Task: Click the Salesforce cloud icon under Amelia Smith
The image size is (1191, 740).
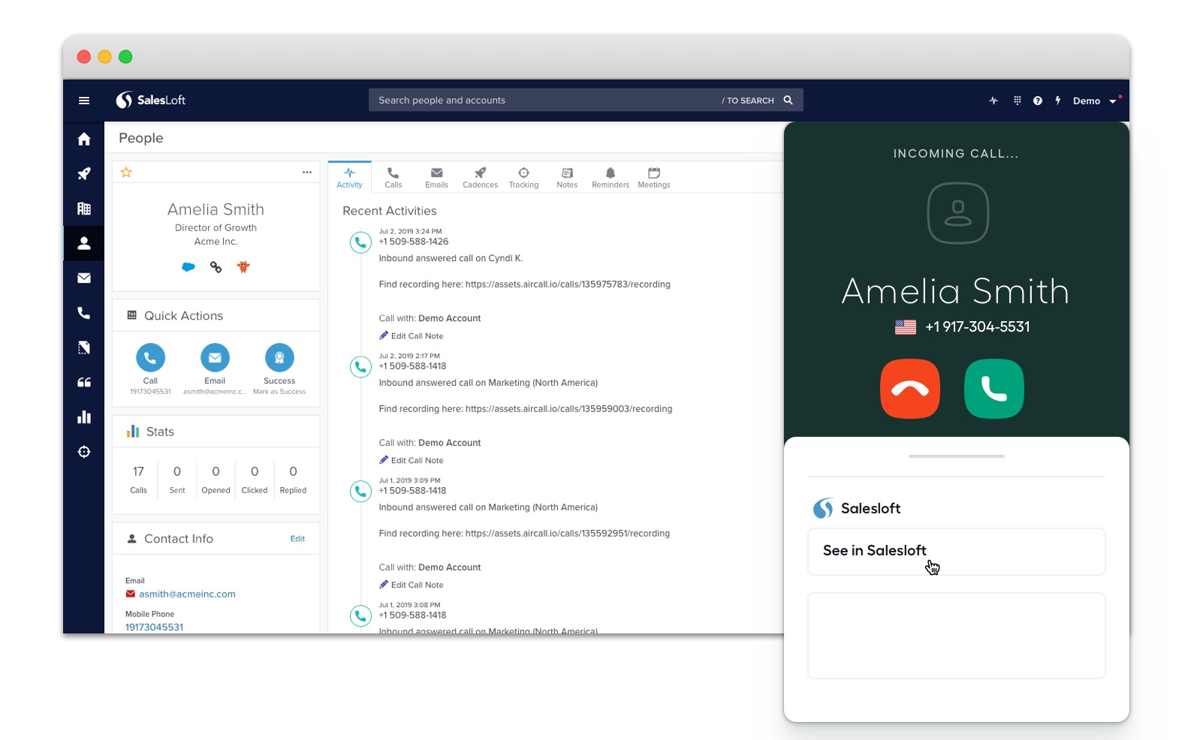Action: click(188, 267)
